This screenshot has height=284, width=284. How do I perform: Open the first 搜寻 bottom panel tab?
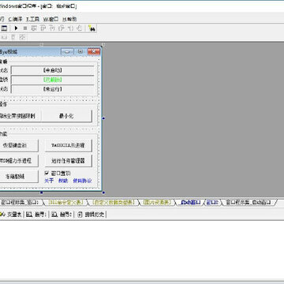click(36, 215)
